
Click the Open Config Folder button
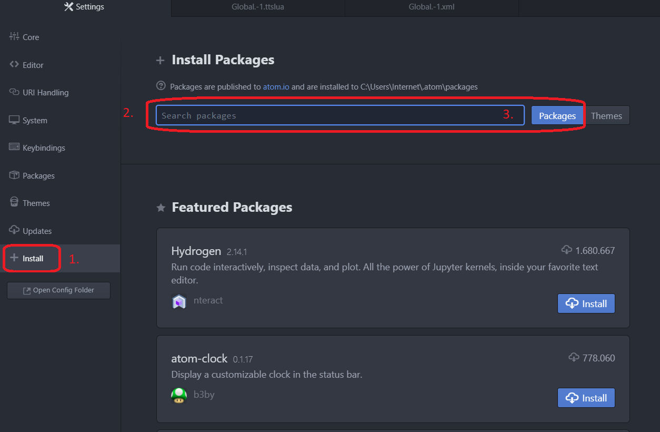coord(58,290)
